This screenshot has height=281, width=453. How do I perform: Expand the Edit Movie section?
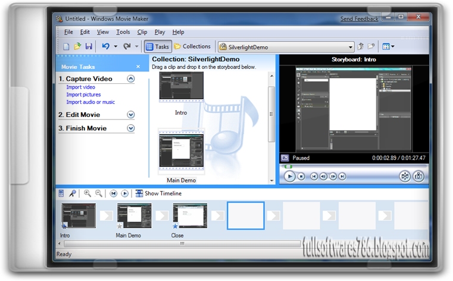point(131,115)
